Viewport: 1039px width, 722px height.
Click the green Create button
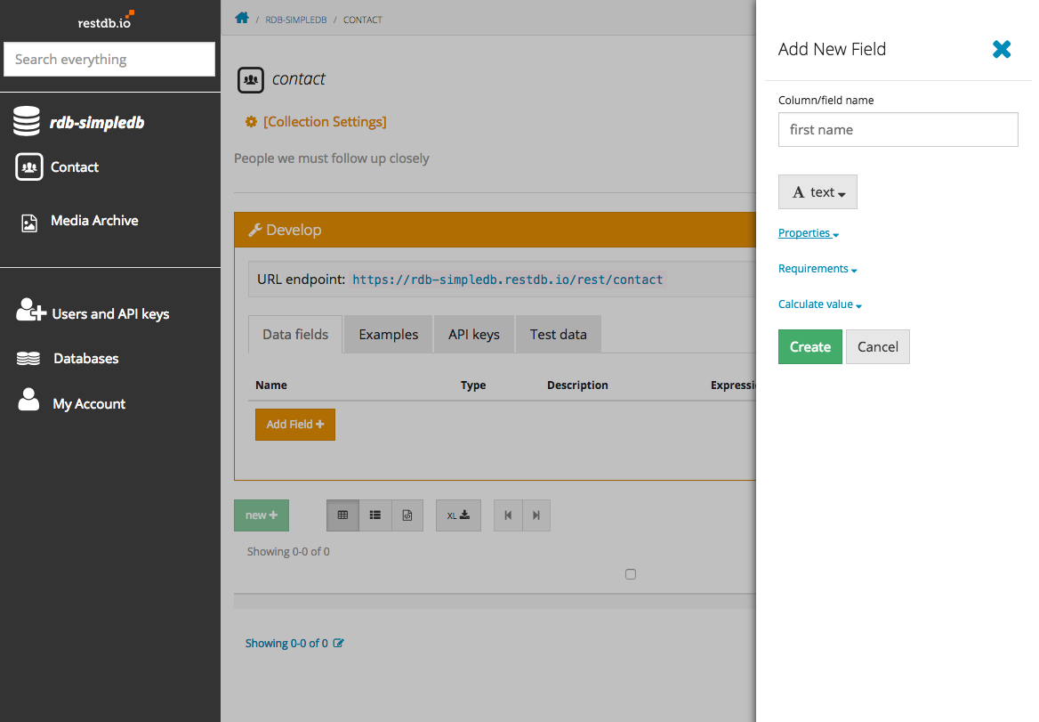(810, 346)
